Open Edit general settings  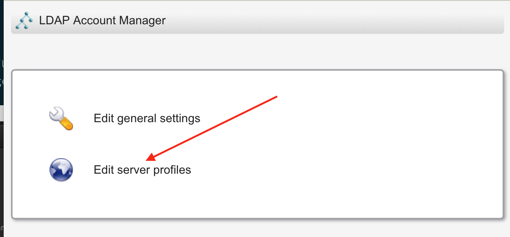click(147, 118)
